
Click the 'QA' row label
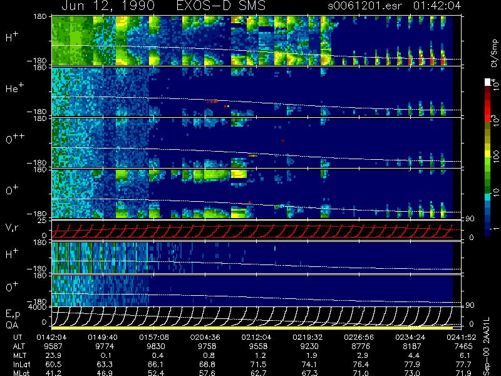[12, 325]
